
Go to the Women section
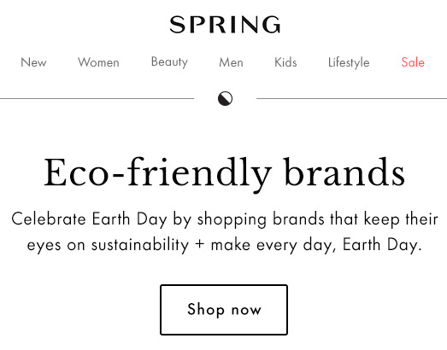pyautogui.click(x=98, y=62)
